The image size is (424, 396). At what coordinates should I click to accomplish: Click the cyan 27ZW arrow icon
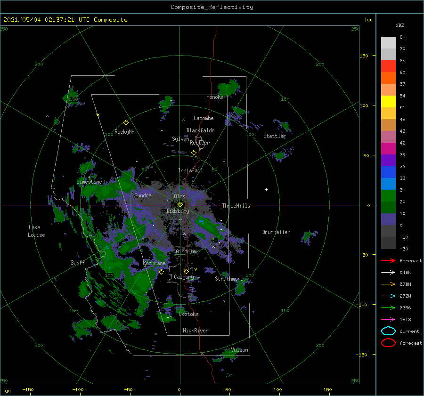[388, 296]
